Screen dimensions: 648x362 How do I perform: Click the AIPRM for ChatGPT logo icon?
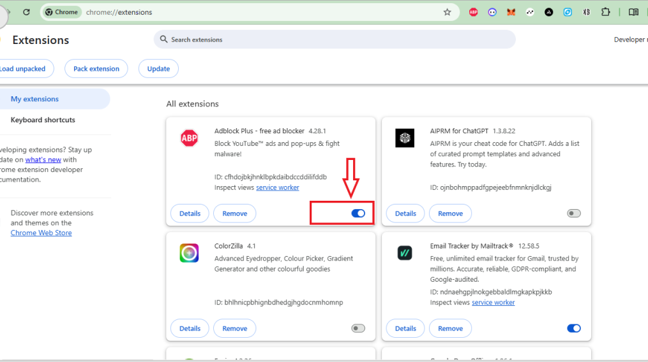[x=405, y=138]
